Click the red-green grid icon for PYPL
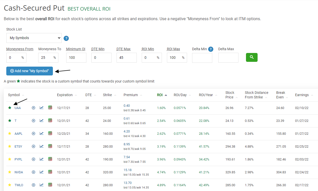The height and width of the screenshot is (191, 318). tap(50, 159)
